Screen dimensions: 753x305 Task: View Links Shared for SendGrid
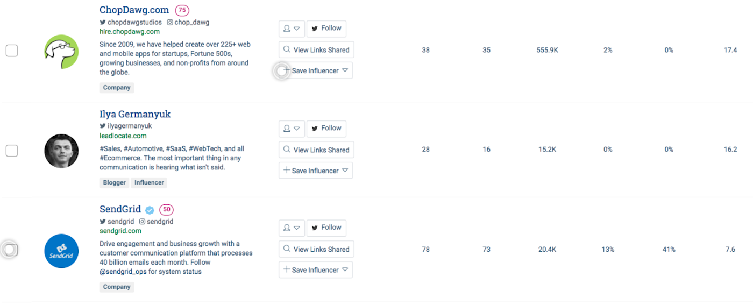click(x=316, y=249)
